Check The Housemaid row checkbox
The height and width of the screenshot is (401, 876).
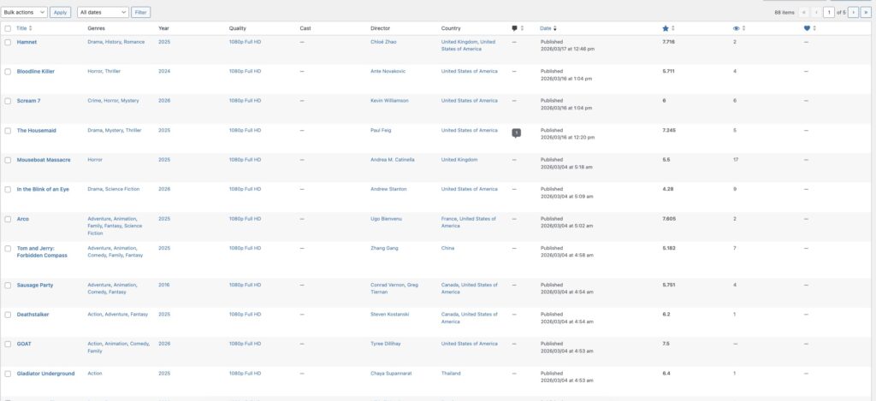8,131
